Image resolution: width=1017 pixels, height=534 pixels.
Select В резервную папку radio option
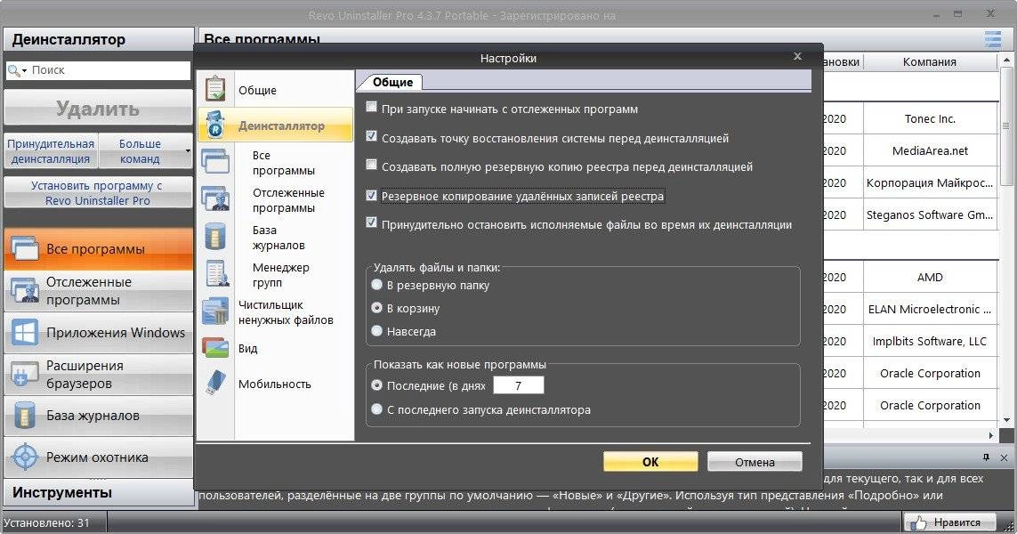point(377,285)
